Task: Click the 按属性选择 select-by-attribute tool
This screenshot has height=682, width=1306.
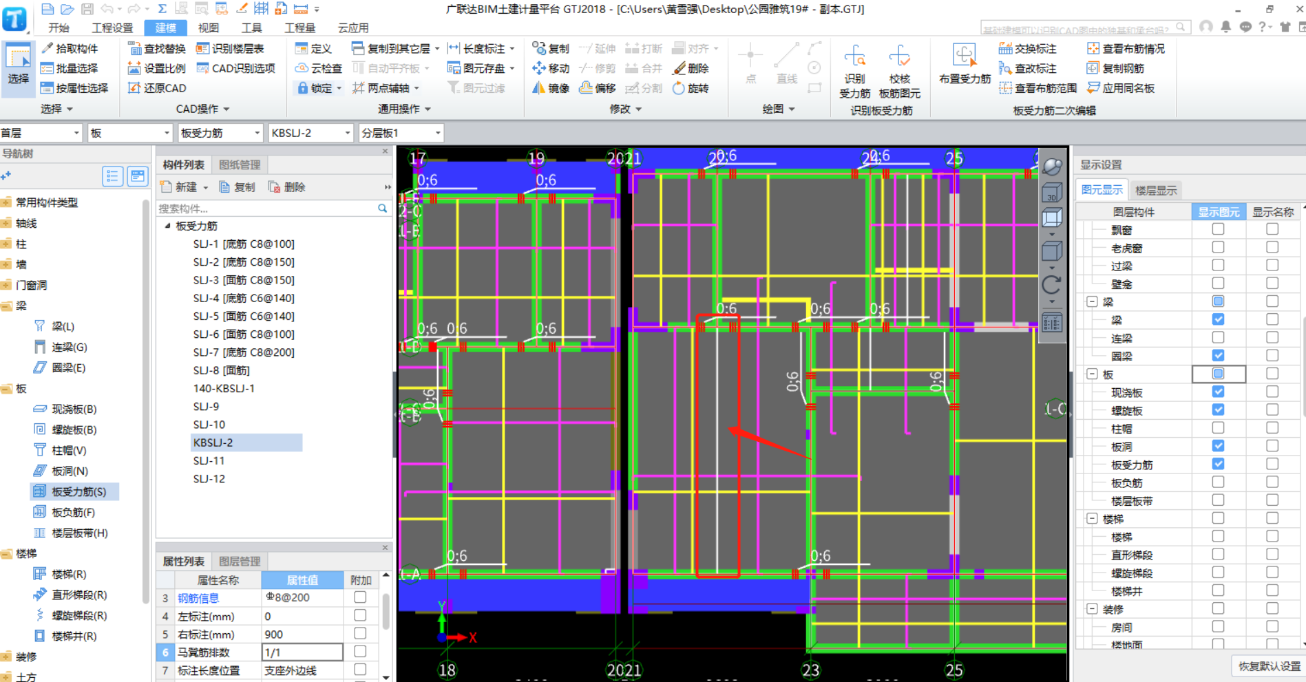Action: click(74, 88)
